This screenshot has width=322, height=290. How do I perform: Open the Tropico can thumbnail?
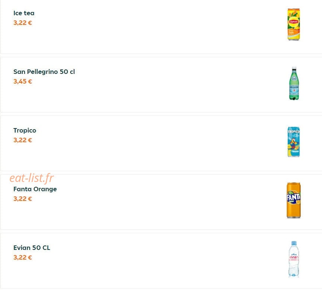tap(294, 142)
